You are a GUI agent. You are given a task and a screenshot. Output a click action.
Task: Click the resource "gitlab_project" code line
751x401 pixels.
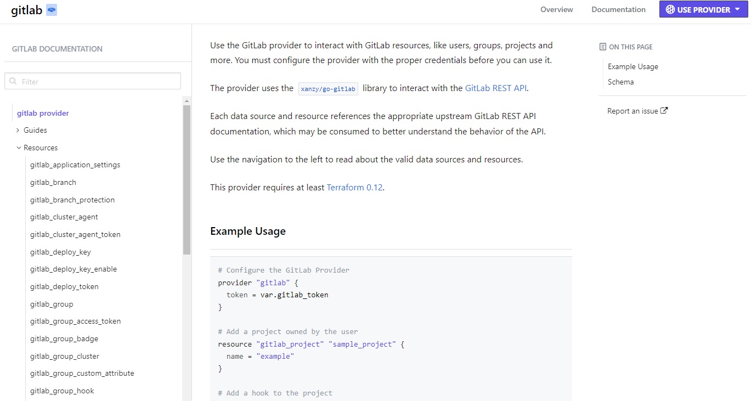click(x=311, y=344)
